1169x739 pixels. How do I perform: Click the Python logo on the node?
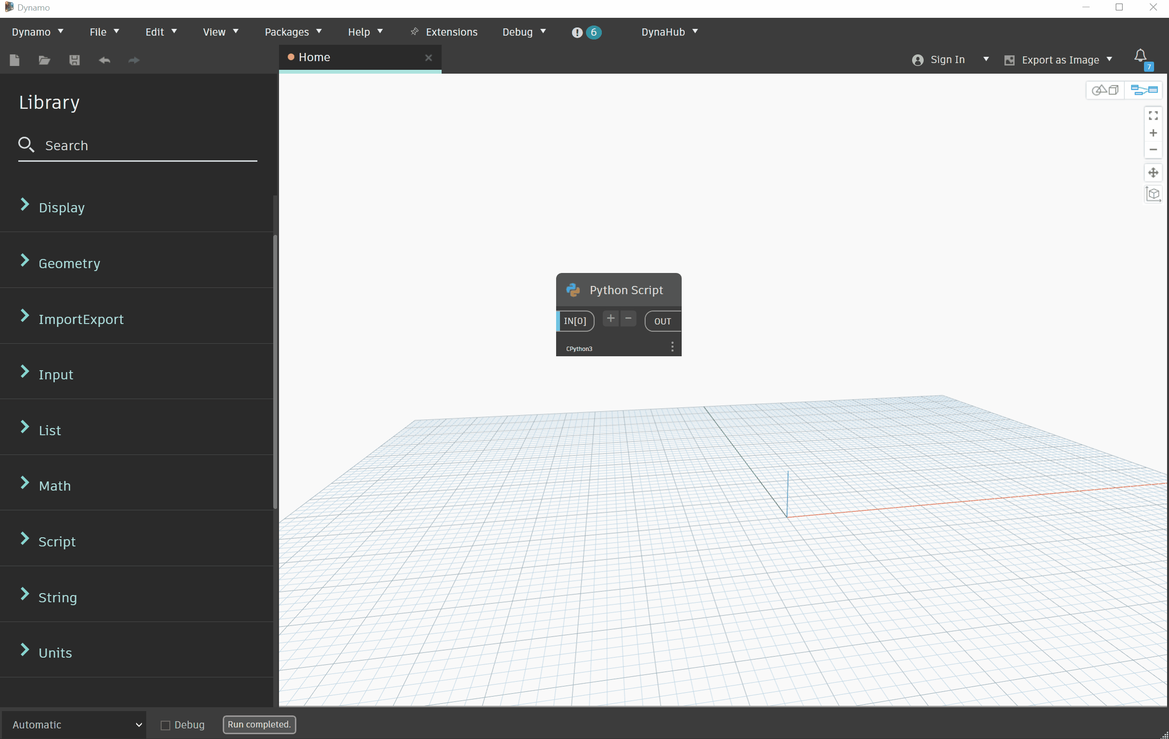coord(573,290)
